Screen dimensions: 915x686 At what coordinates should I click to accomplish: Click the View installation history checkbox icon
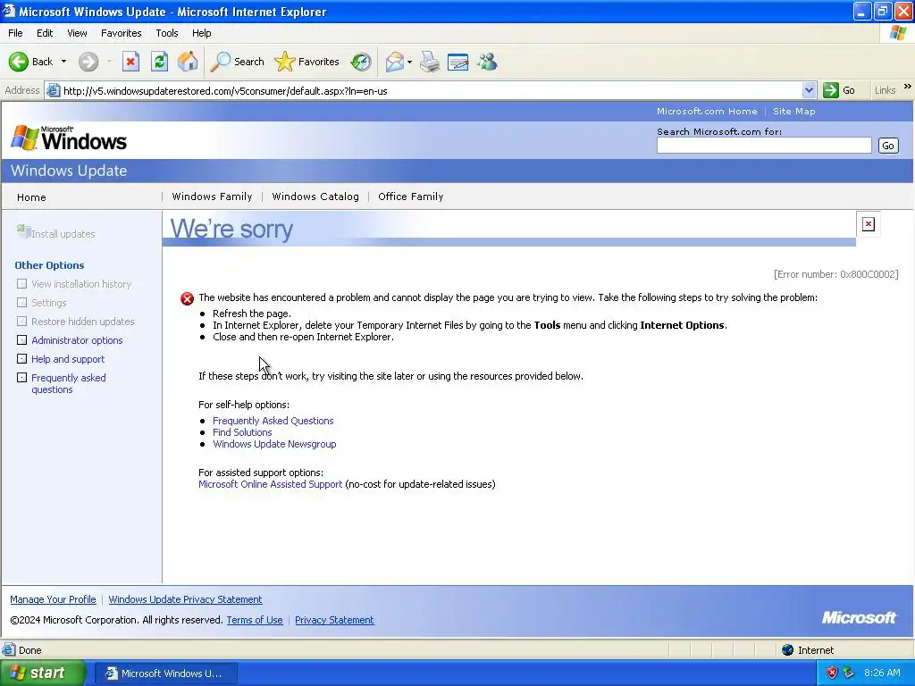click(x=21, y=283)
